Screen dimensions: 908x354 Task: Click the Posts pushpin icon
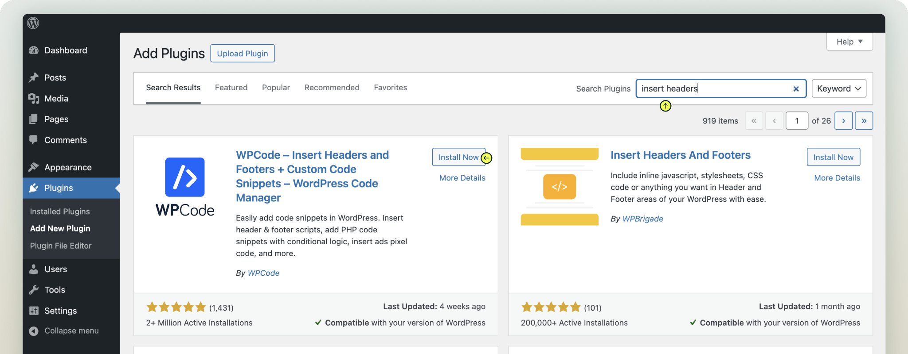click(x=34, y=77)
